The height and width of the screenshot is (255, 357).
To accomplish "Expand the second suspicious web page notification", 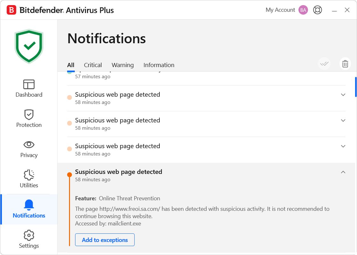I will [343, 121].
